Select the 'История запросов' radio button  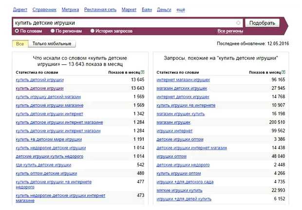[x=93, y=31]
